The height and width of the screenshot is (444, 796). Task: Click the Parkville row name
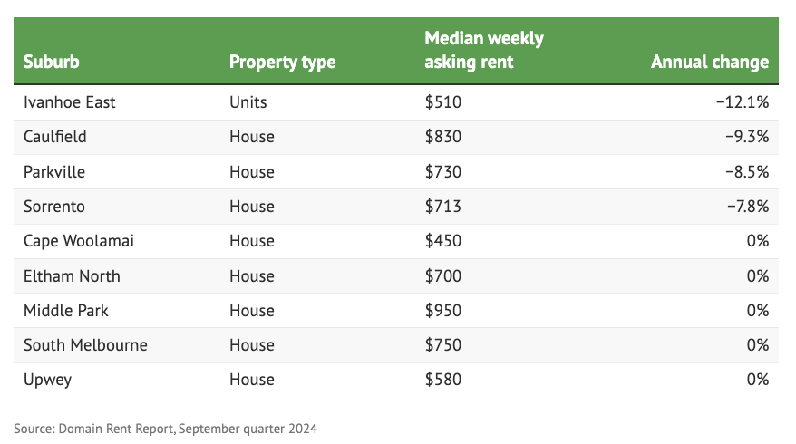click(54, 172)
